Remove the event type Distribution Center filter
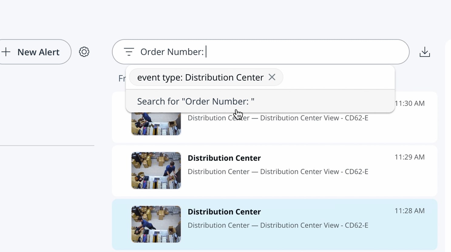Screen dimensions: 451x252 (272, 77)
